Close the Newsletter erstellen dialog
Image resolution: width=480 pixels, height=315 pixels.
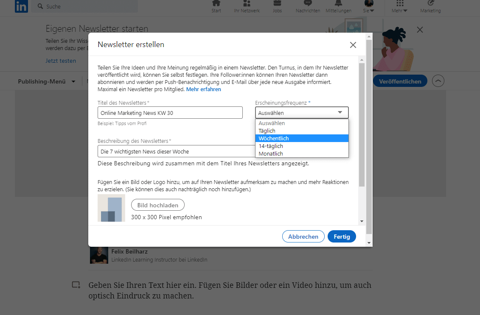pyautogui.click(x=353, y=45)
